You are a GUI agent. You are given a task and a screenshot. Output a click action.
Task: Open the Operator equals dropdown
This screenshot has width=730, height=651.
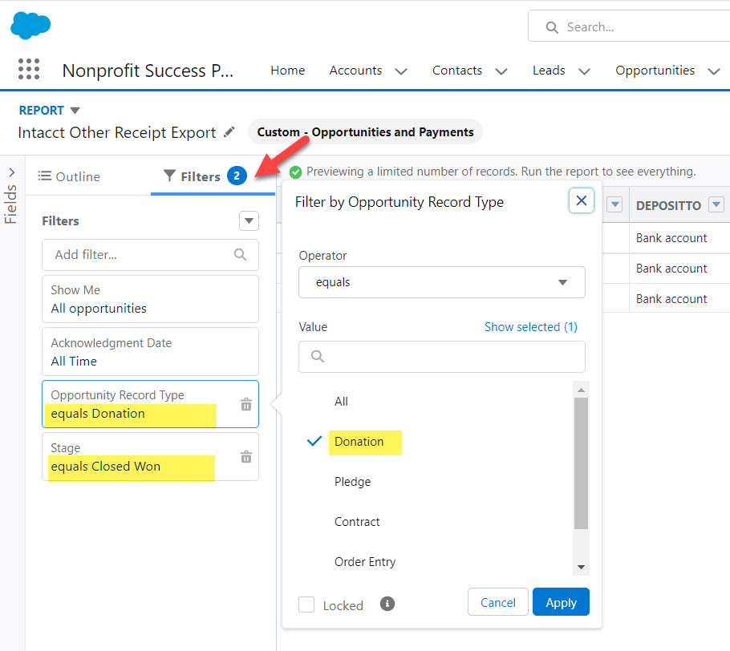tap(441, 282)
